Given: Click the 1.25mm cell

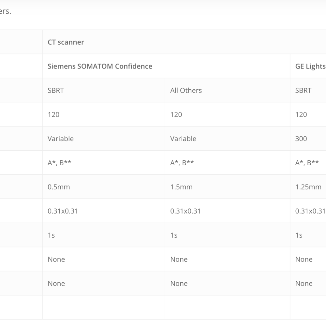Looking at the screenshot, I should (x=308, y=187).
